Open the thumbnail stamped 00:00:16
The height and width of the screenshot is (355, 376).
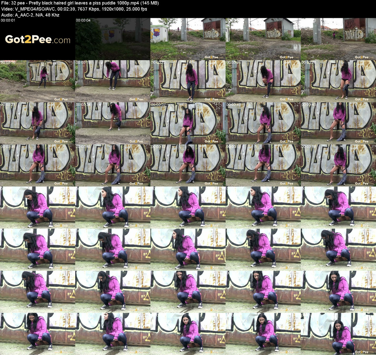[x=38, y=81]
